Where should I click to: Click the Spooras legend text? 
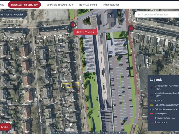[159, 100]
